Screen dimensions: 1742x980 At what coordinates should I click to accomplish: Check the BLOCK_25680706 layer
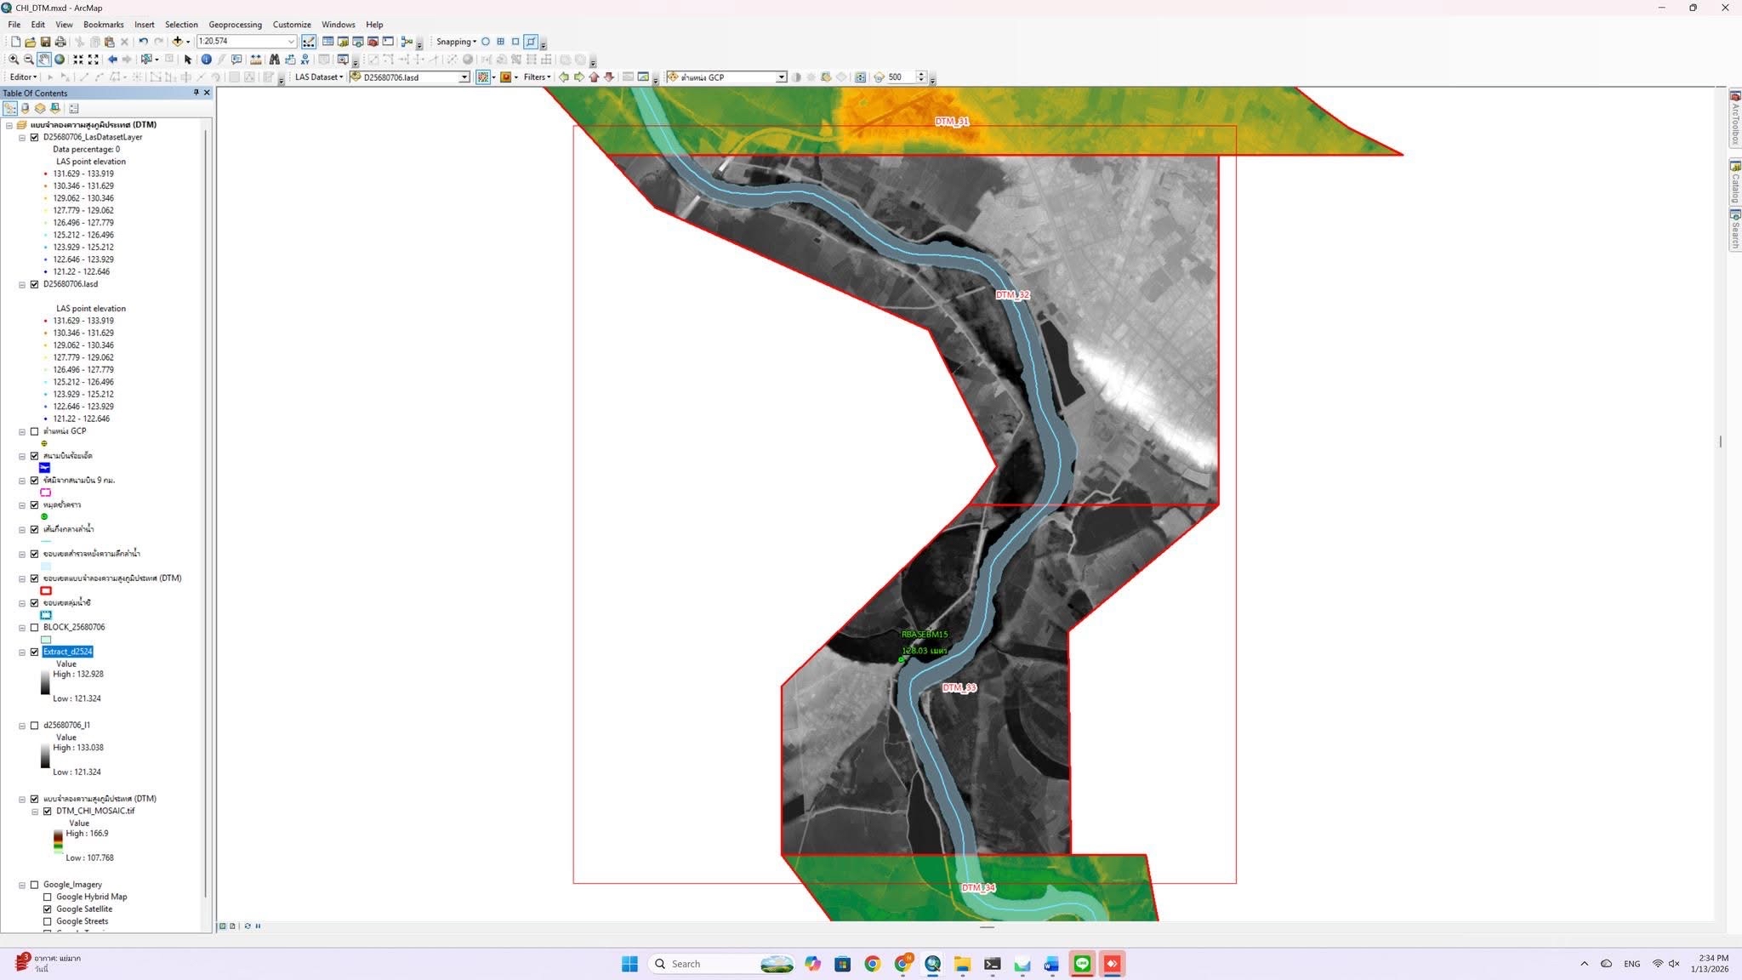pos(35,627)
